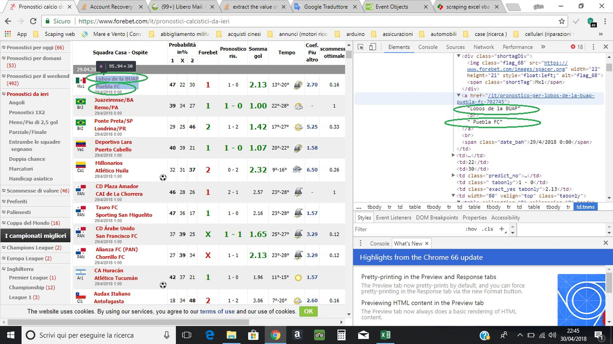Expand the td.predict_no node in Elements panel

(x=453, y=176)
